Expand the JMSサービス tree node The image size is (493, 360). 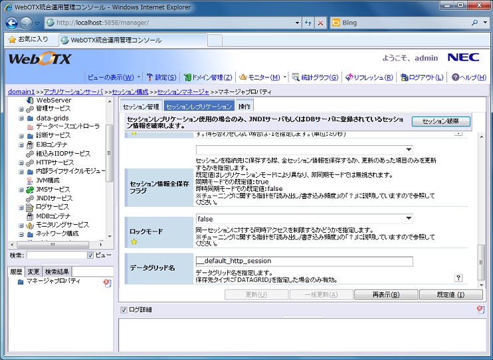click(x=21, y=189)
